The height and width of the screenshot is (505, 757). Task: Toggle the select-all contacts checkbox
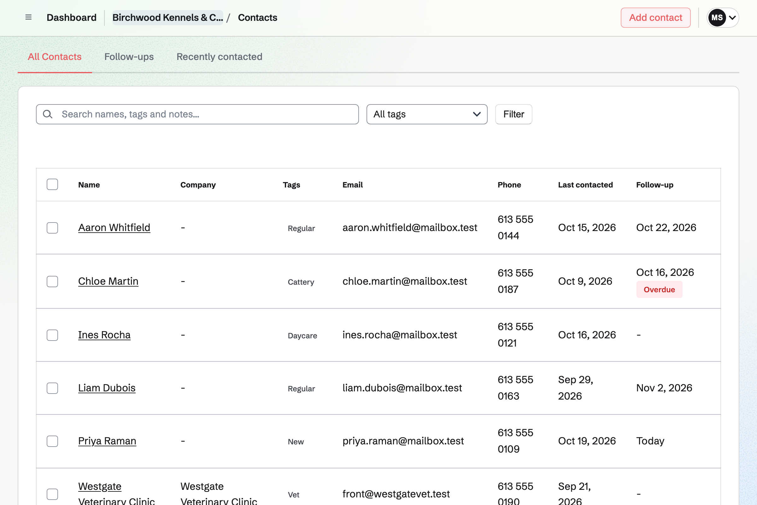(52, 185)
